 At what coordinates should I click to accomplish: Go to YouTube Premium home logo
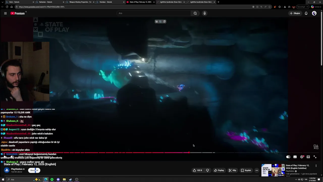point(18,13)
